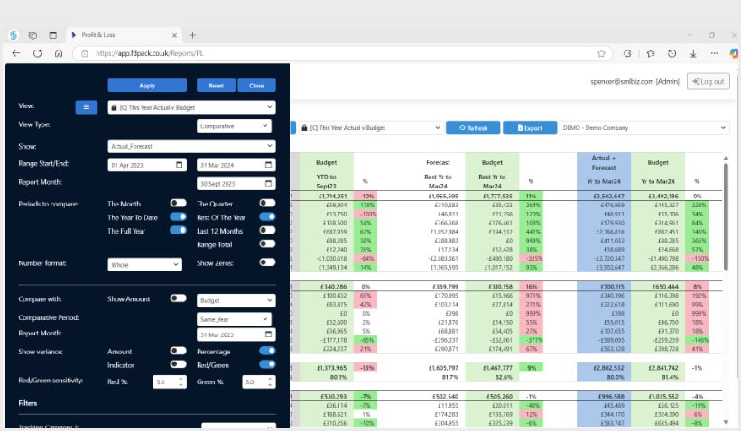The image size is (741, 431).
Task: Open the Show Actual_Forecast dropdown
Action: pos(192,146)
